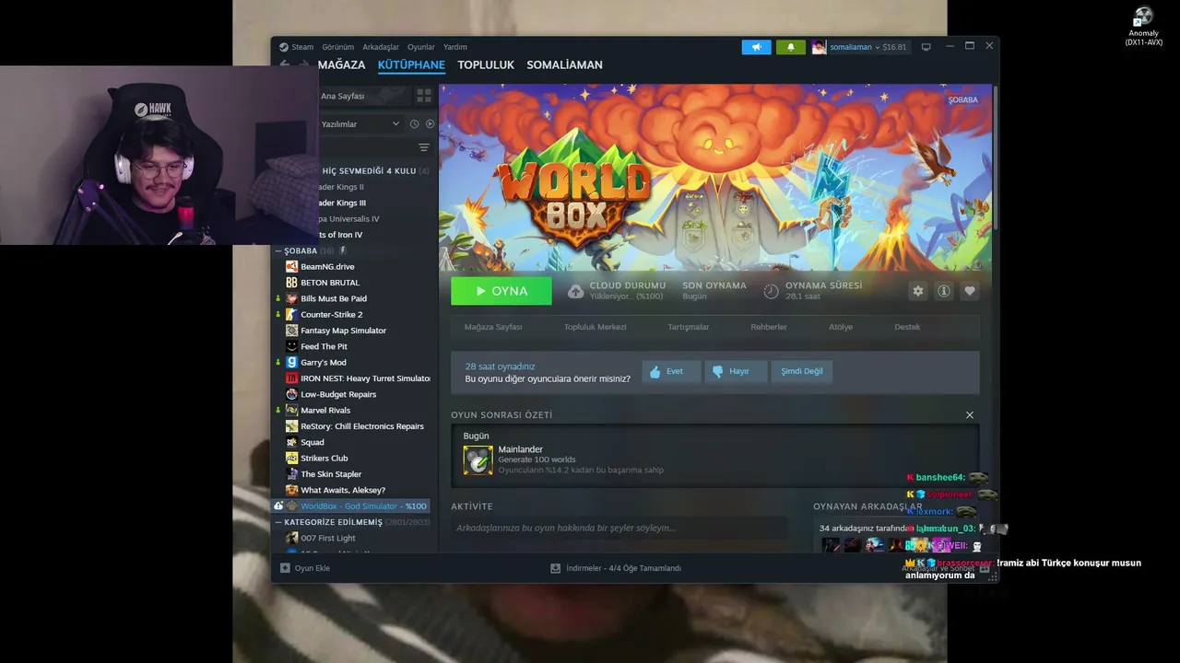Open the Arkadaşlar menu
The image size is (1180, 663).
tap(381, 47)
